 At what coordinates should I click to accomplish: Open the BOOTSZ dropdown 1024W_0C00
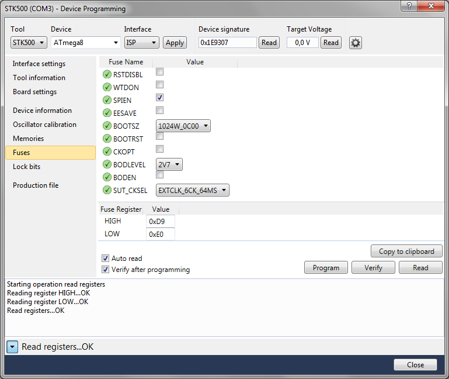click(183, 126)
